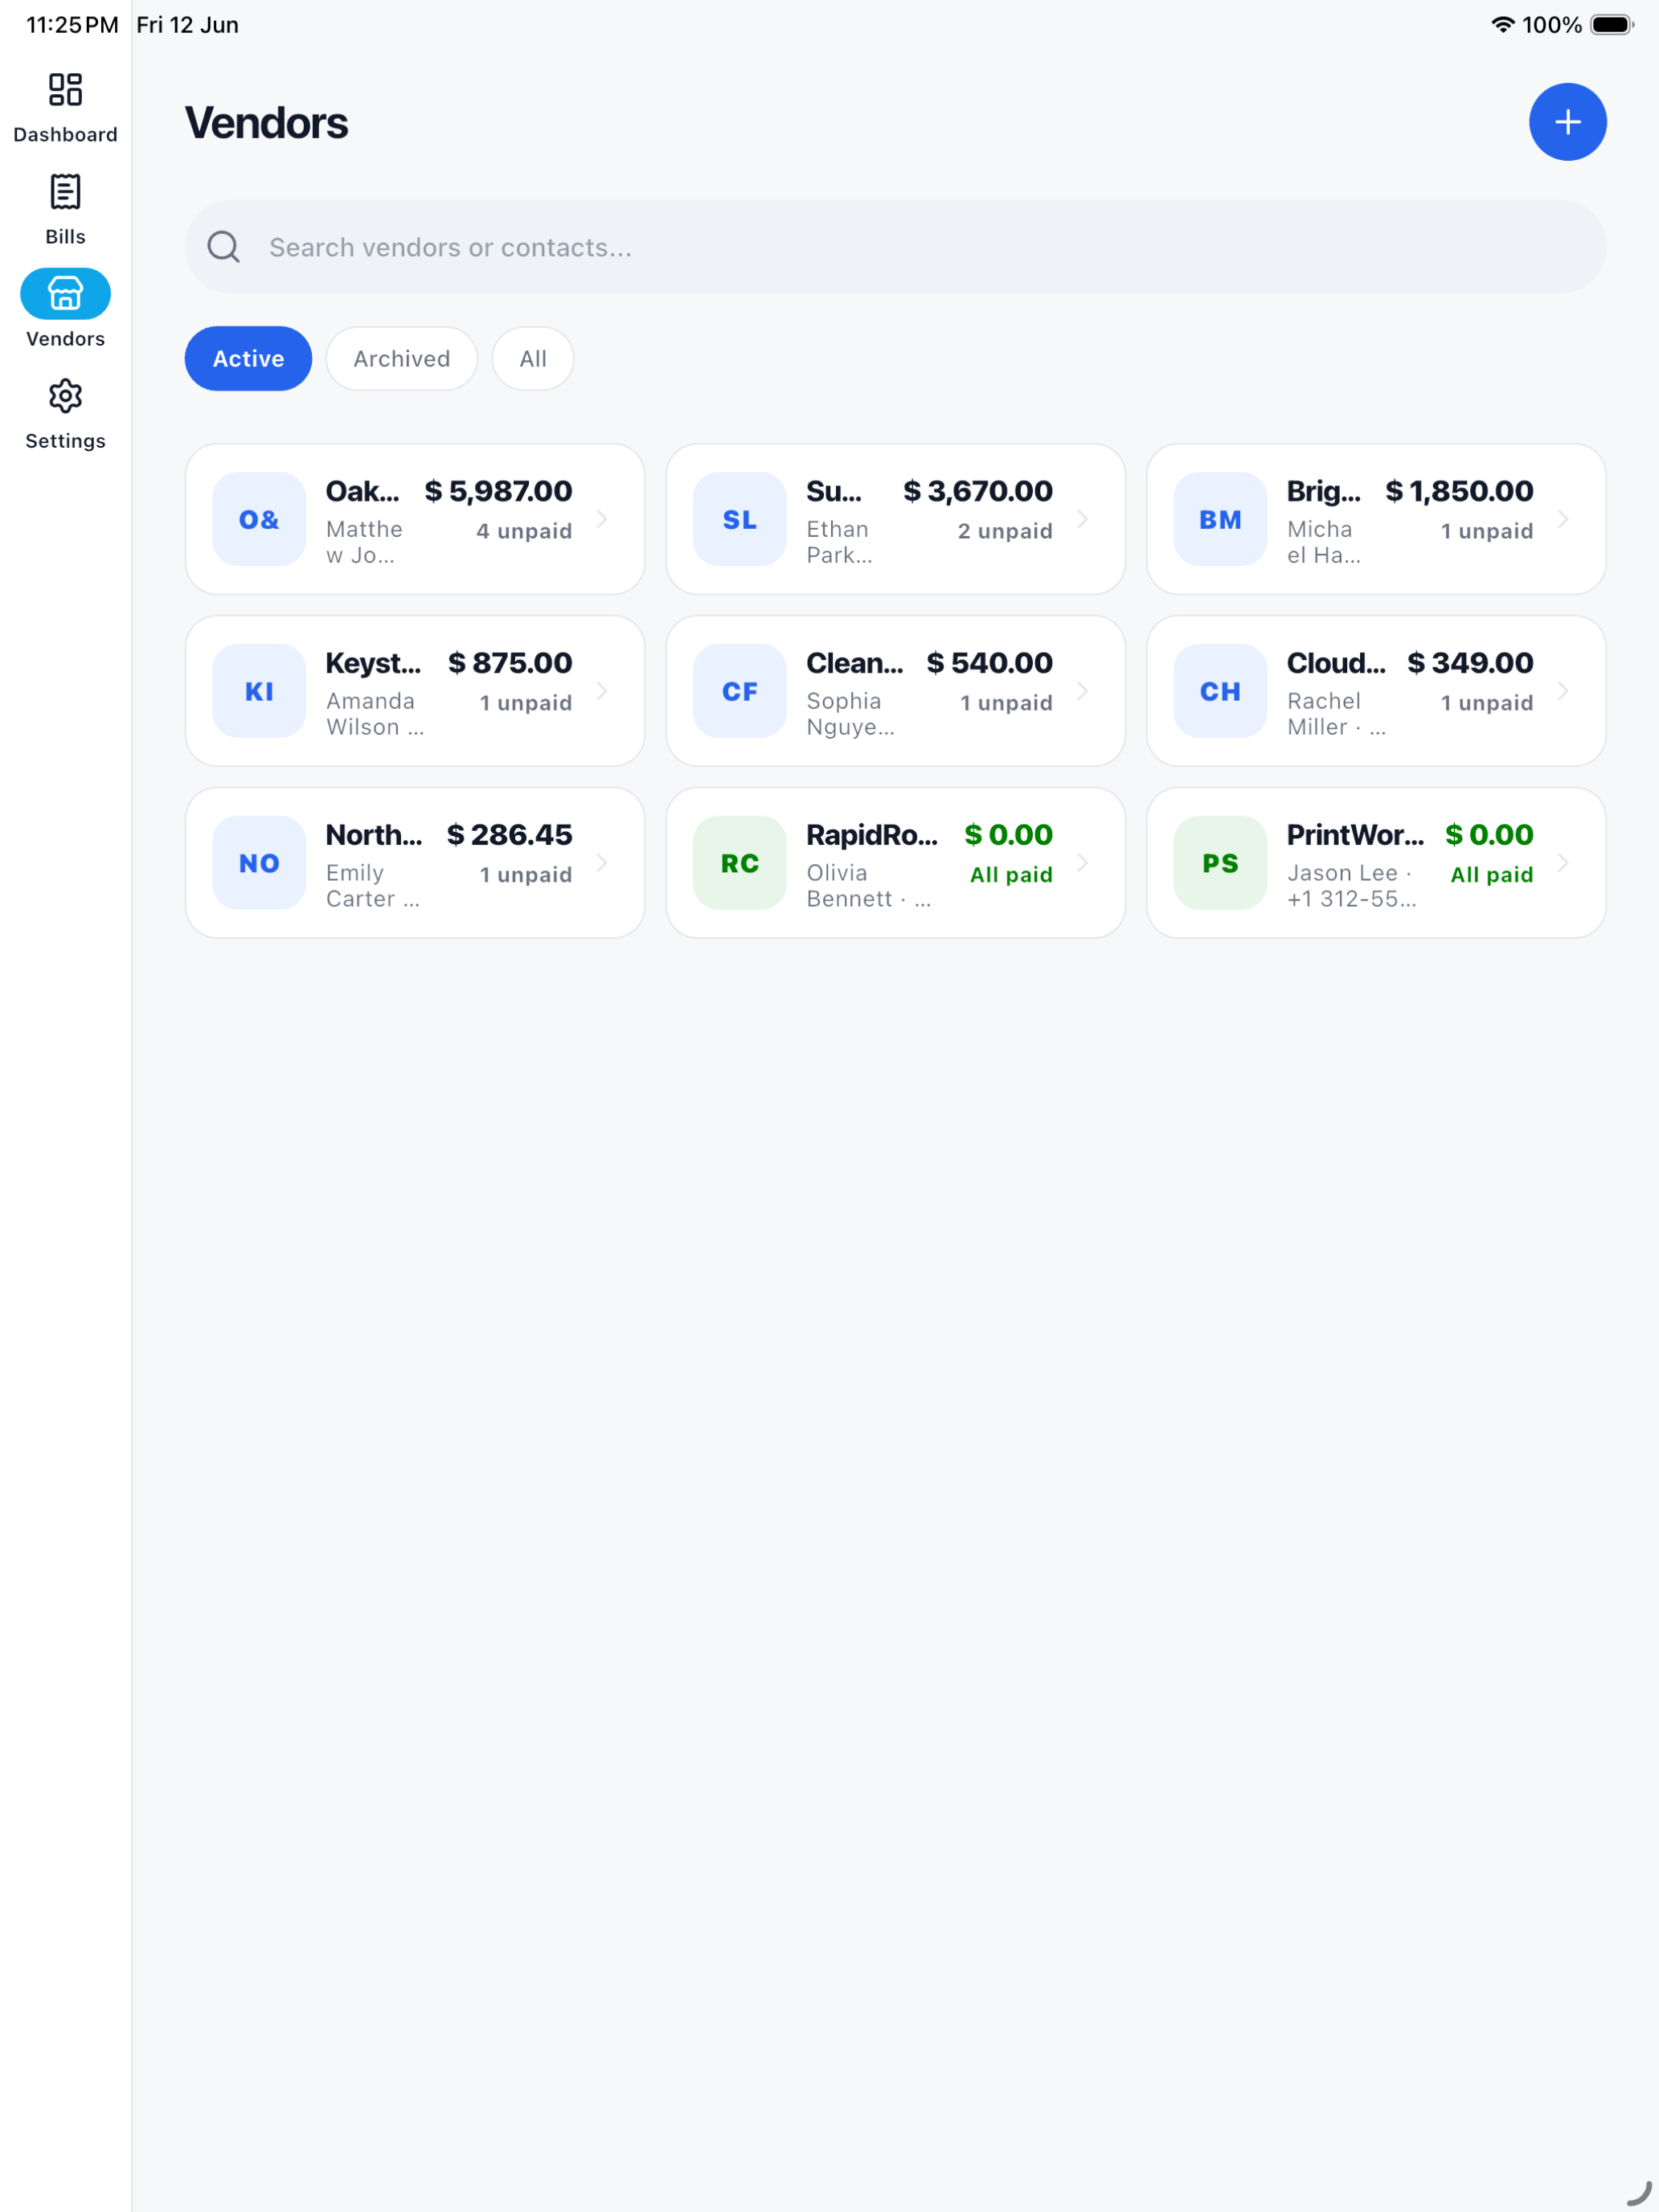Tap the CH avatar badge
This screenshot has height=2212, width=1659.
click(1220, 691)
